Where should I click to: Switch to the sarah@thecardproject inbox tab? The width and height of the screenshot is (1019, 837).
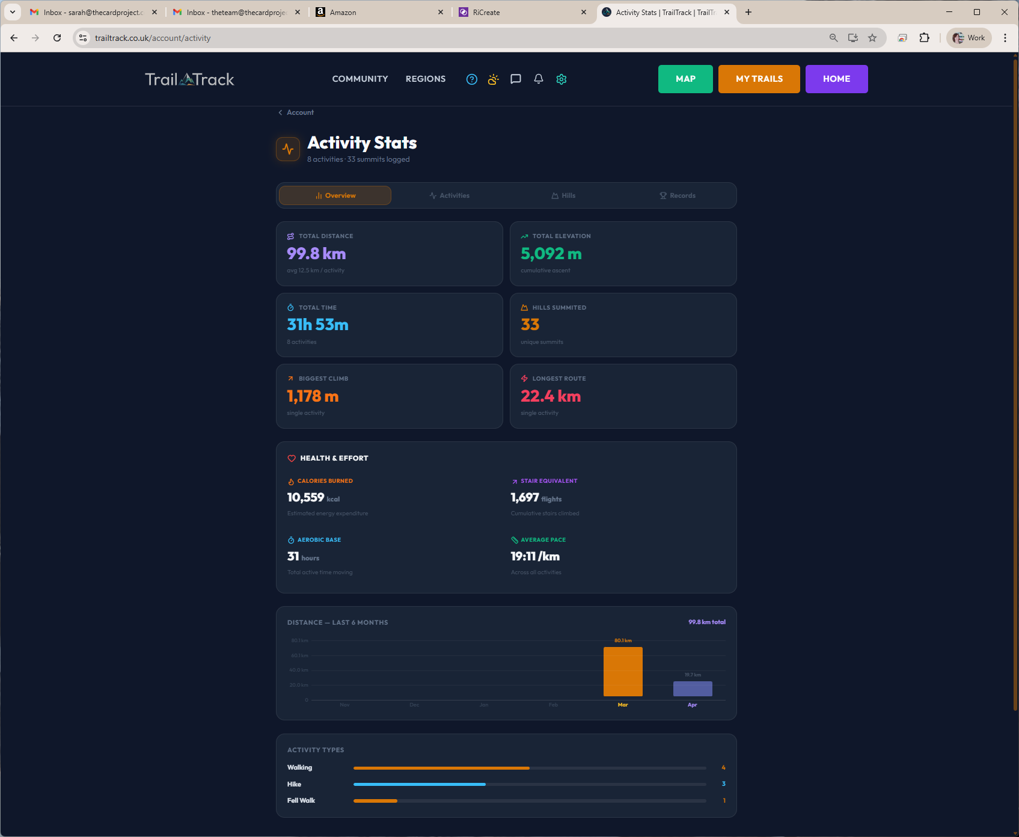point(93,12)
